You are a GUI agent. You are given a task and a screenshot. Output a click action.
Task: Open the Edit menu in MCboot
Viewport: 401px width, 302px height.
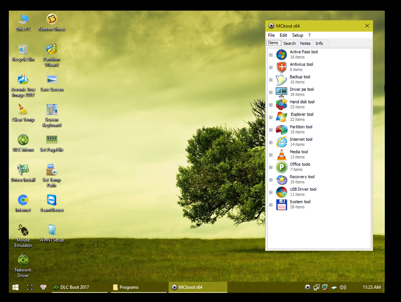(283, 35)
